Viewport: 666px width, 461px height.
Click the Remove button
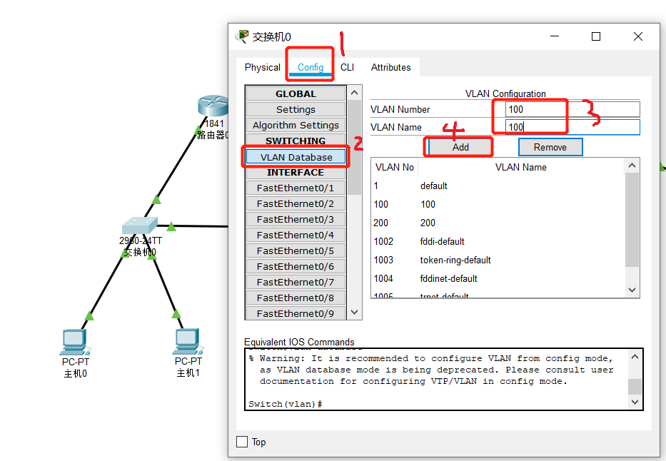coord(550,146)
